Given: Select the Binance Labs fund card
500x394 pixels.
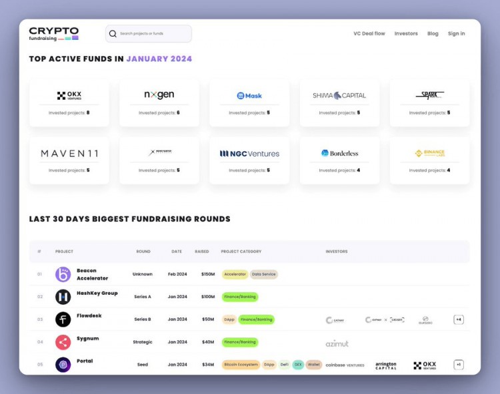Looking at the screenshot, I should tap(429, 160).
